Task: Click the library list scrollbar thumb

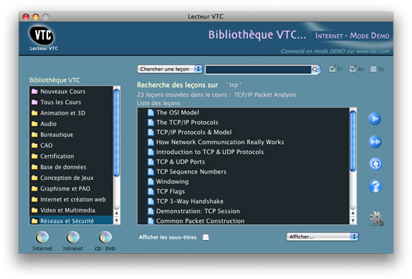Action: pos(117,132)
